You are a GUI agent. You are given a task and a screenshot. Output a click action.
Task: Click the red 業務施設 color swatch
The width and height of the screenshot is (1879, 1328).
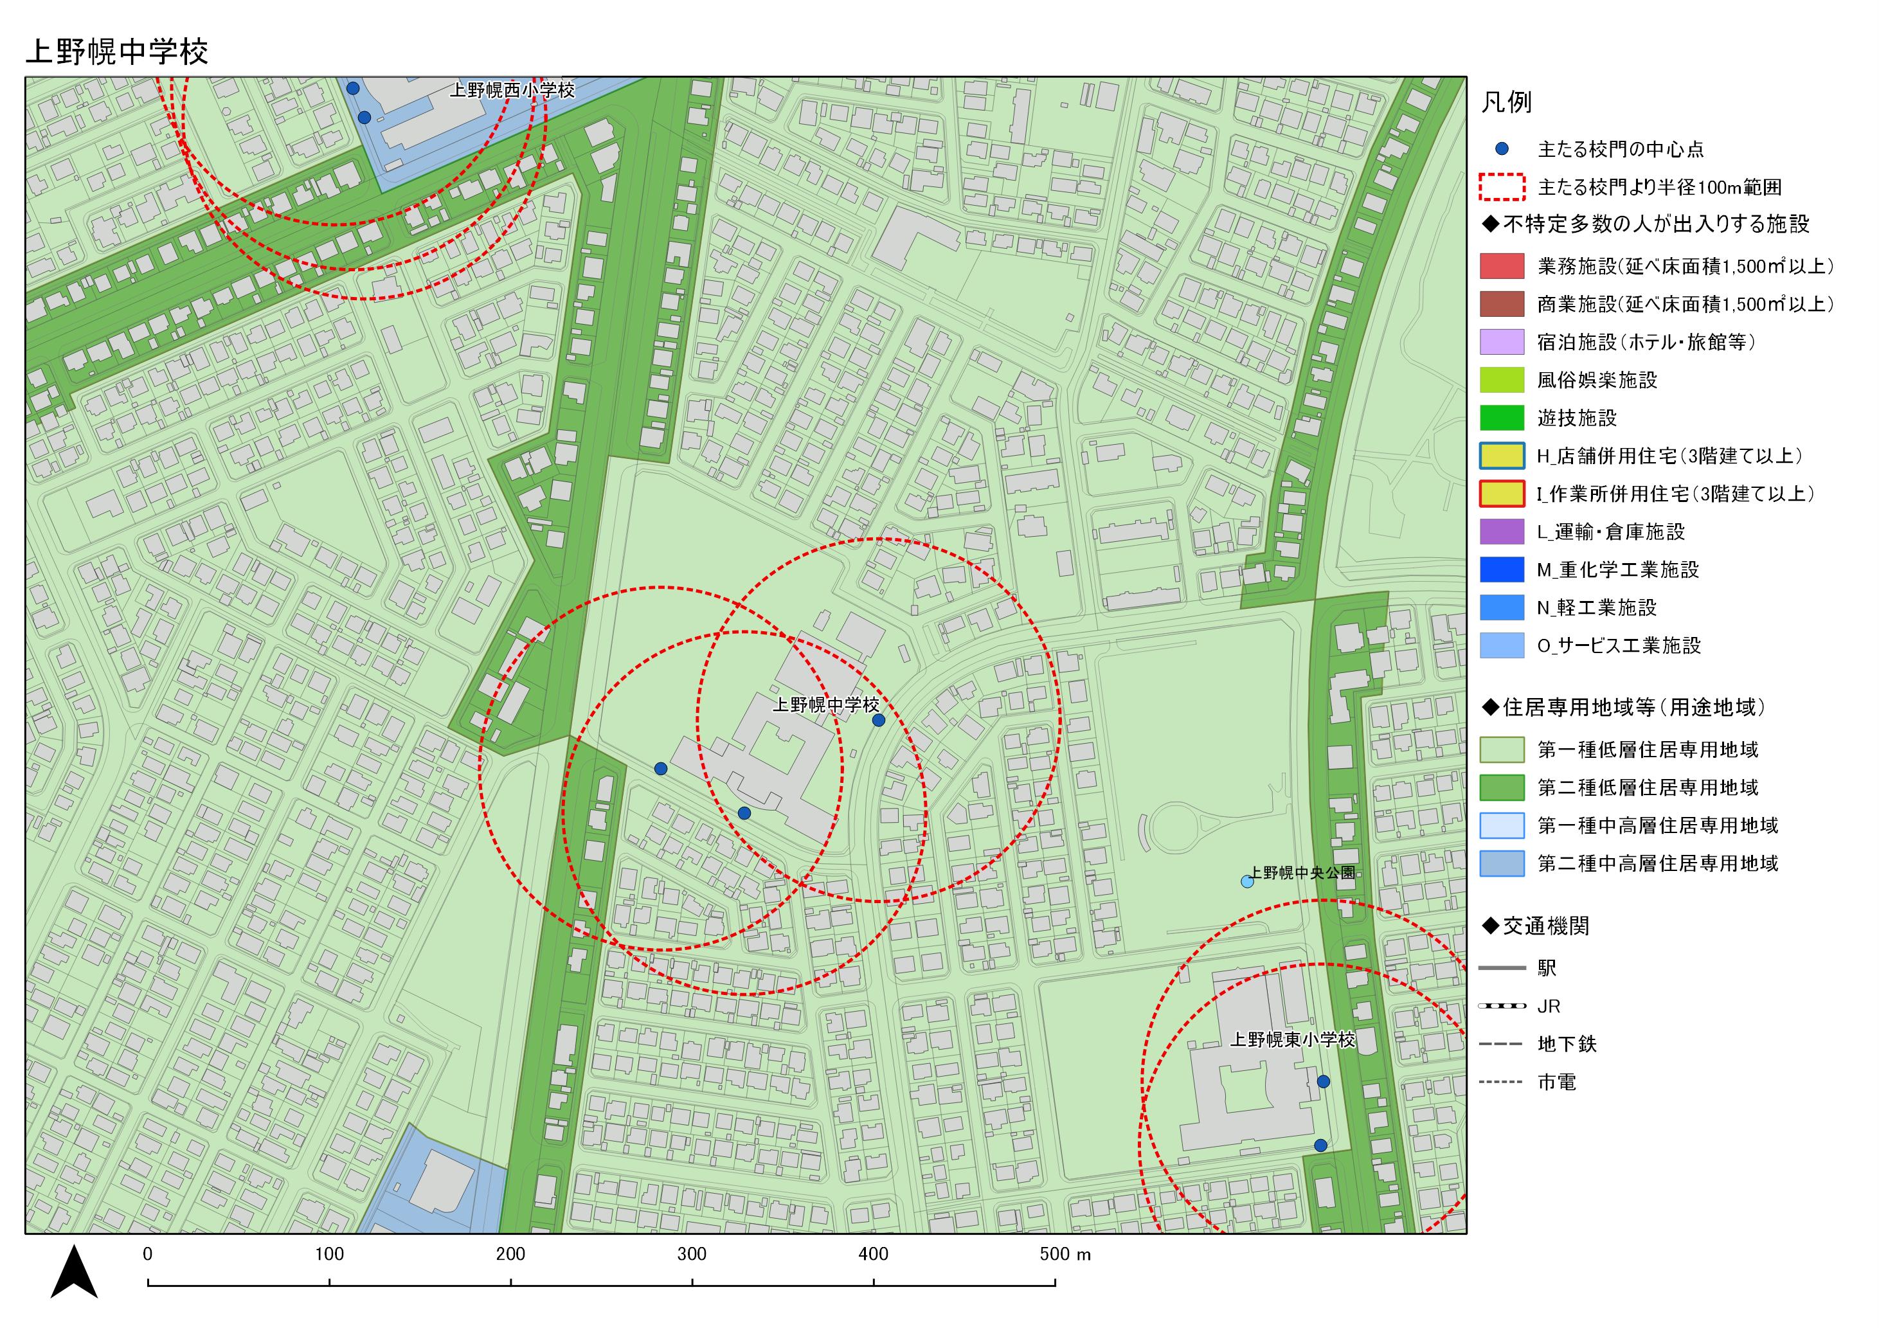coord(1501,266)
